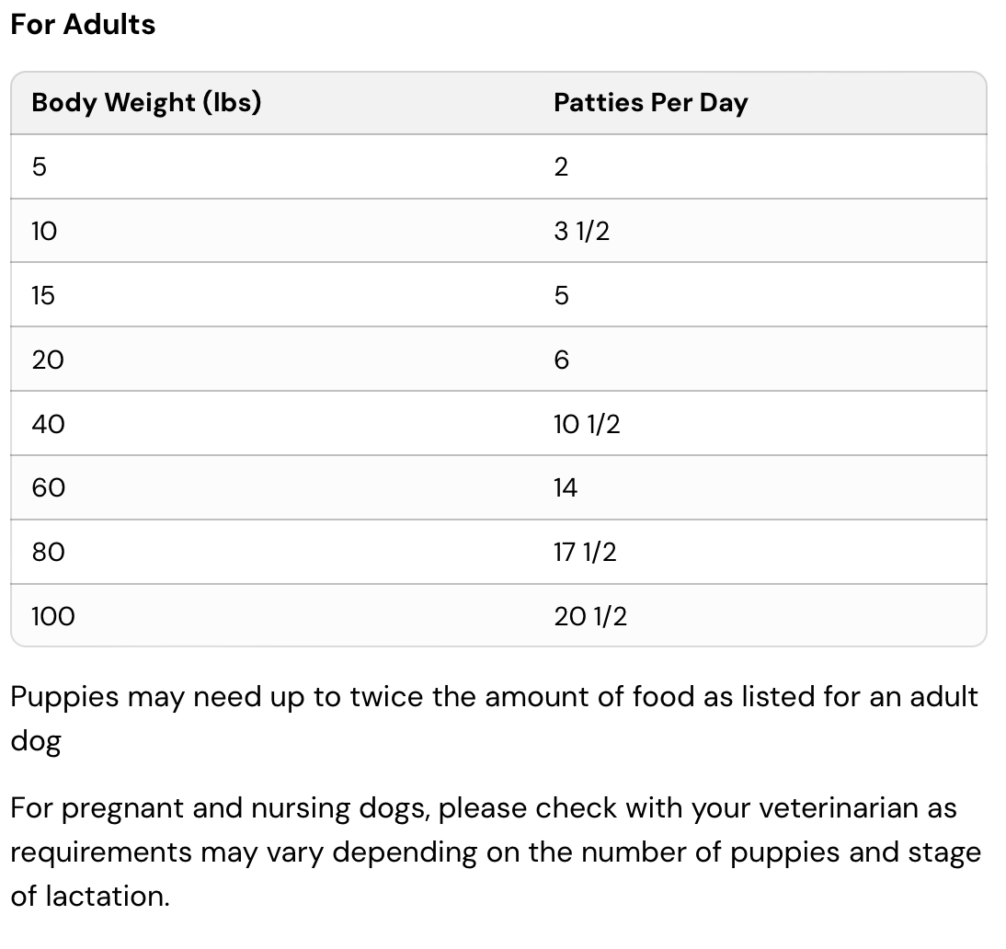Click the "For Adults" heading
The height and width of the screenshot is (949, 1006).
point(83,25)
